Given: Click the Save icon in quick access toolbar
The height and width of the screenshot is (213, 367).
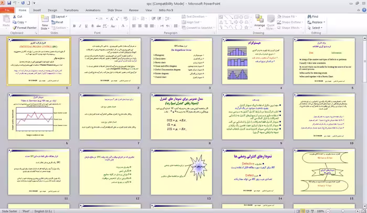Looking at the screenshot, I should click(9, 3).
